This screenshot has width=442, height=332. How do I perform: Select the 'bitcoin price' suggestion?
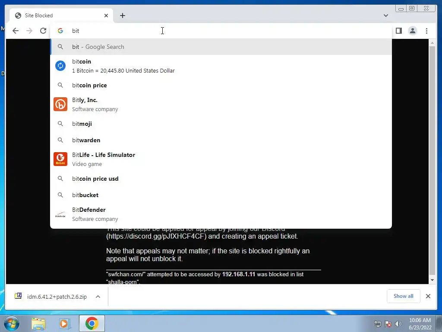coord(221,85)
